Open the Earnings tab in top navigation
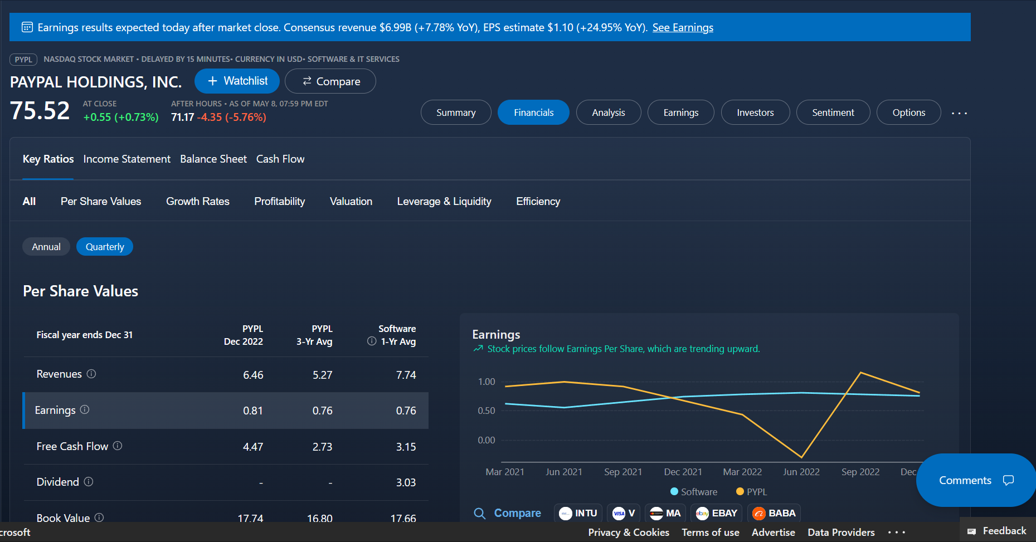 tap(680, 113)
